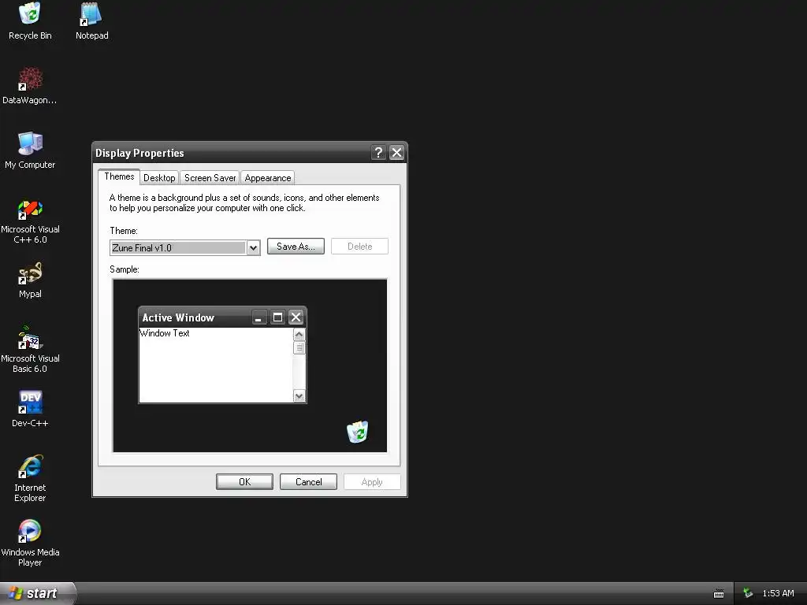Image resolution: width=807 pixels, height=605 pixels.
Task: Click close on the sample Active Window
Action: pos(296,317)
